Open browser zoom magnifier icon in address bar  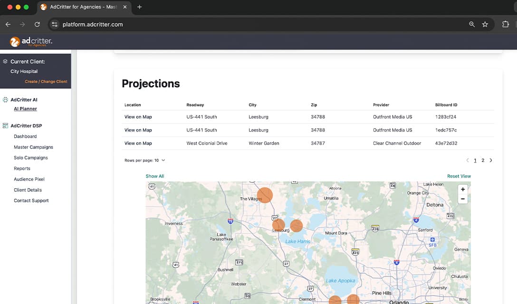point(472,24)
